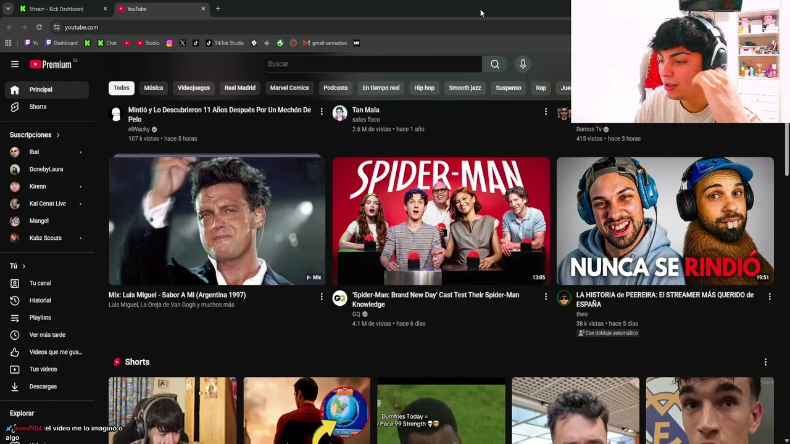Open liked videos (Videos que me gus...)
Image resolution: width=790 pixels, height=444 pixels.
47,352
